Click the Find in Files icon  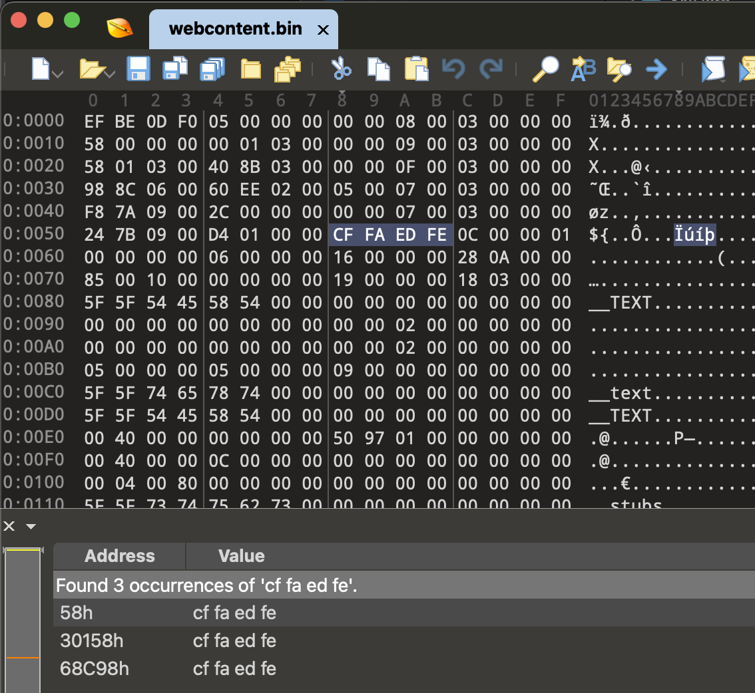coord(619,69)
